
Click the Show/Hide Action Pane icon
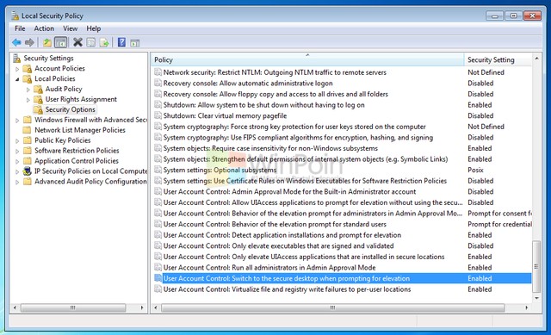point(135,43)
